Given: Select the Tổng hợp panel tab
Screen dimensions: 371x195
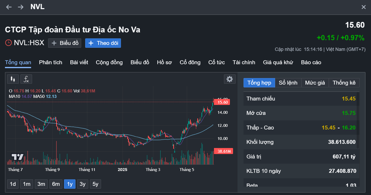Looking at the screenshot, I should 259,83.
